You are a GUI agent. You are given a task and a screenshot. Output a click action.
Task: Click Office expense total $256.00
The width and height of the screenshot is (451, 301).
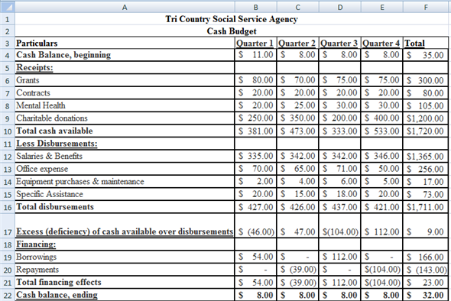point(426,169)
